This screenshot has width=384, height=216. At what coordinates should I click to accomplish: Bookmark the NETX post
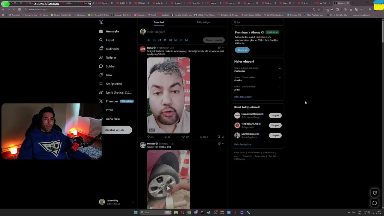219,137
